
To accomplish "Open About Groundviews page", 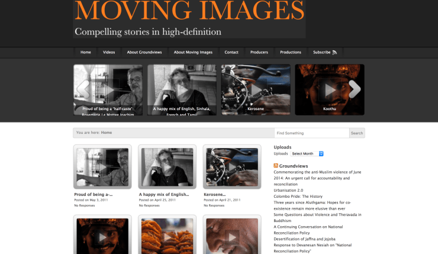I will pos(144,52).
